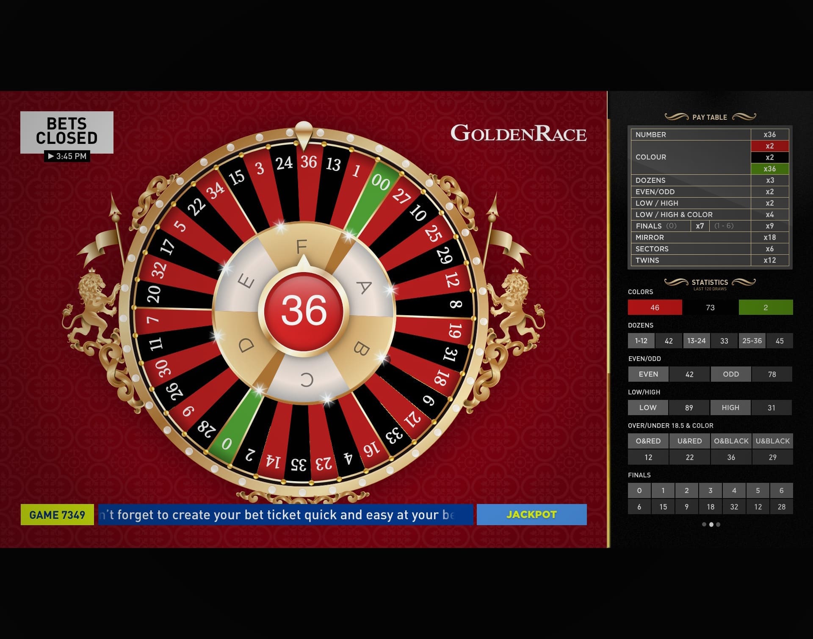813x639 pixels.
Task: Click the wheel's top pointer marker
Action: tap(303, 133)
